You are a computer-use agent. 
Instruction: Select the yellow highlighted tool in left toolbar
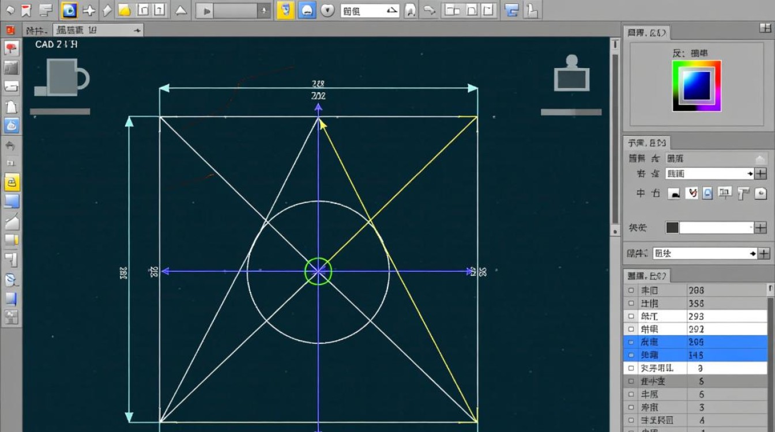(12, 183)
